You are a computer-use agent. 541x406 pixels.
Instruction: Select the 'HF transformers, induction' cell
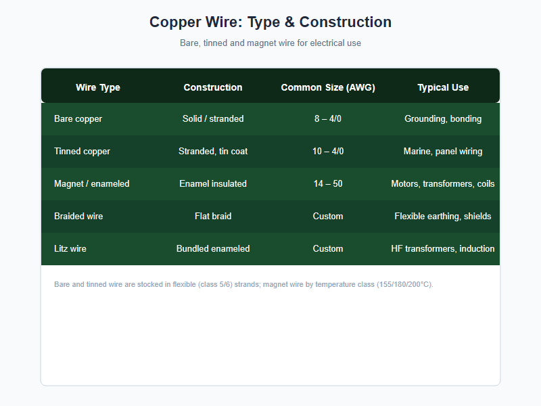[443, 248]
